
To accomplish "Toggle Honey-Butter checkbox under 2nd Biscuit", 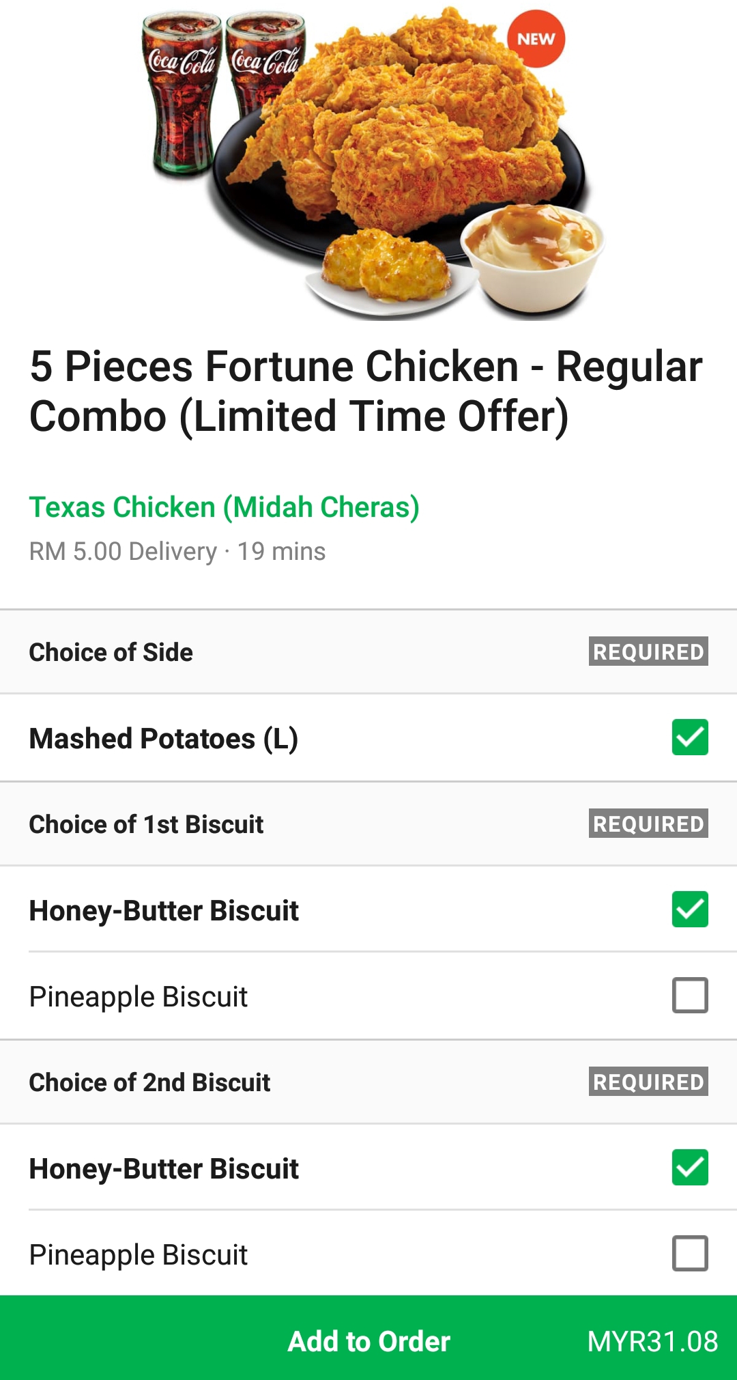I will click(689, 1168).
